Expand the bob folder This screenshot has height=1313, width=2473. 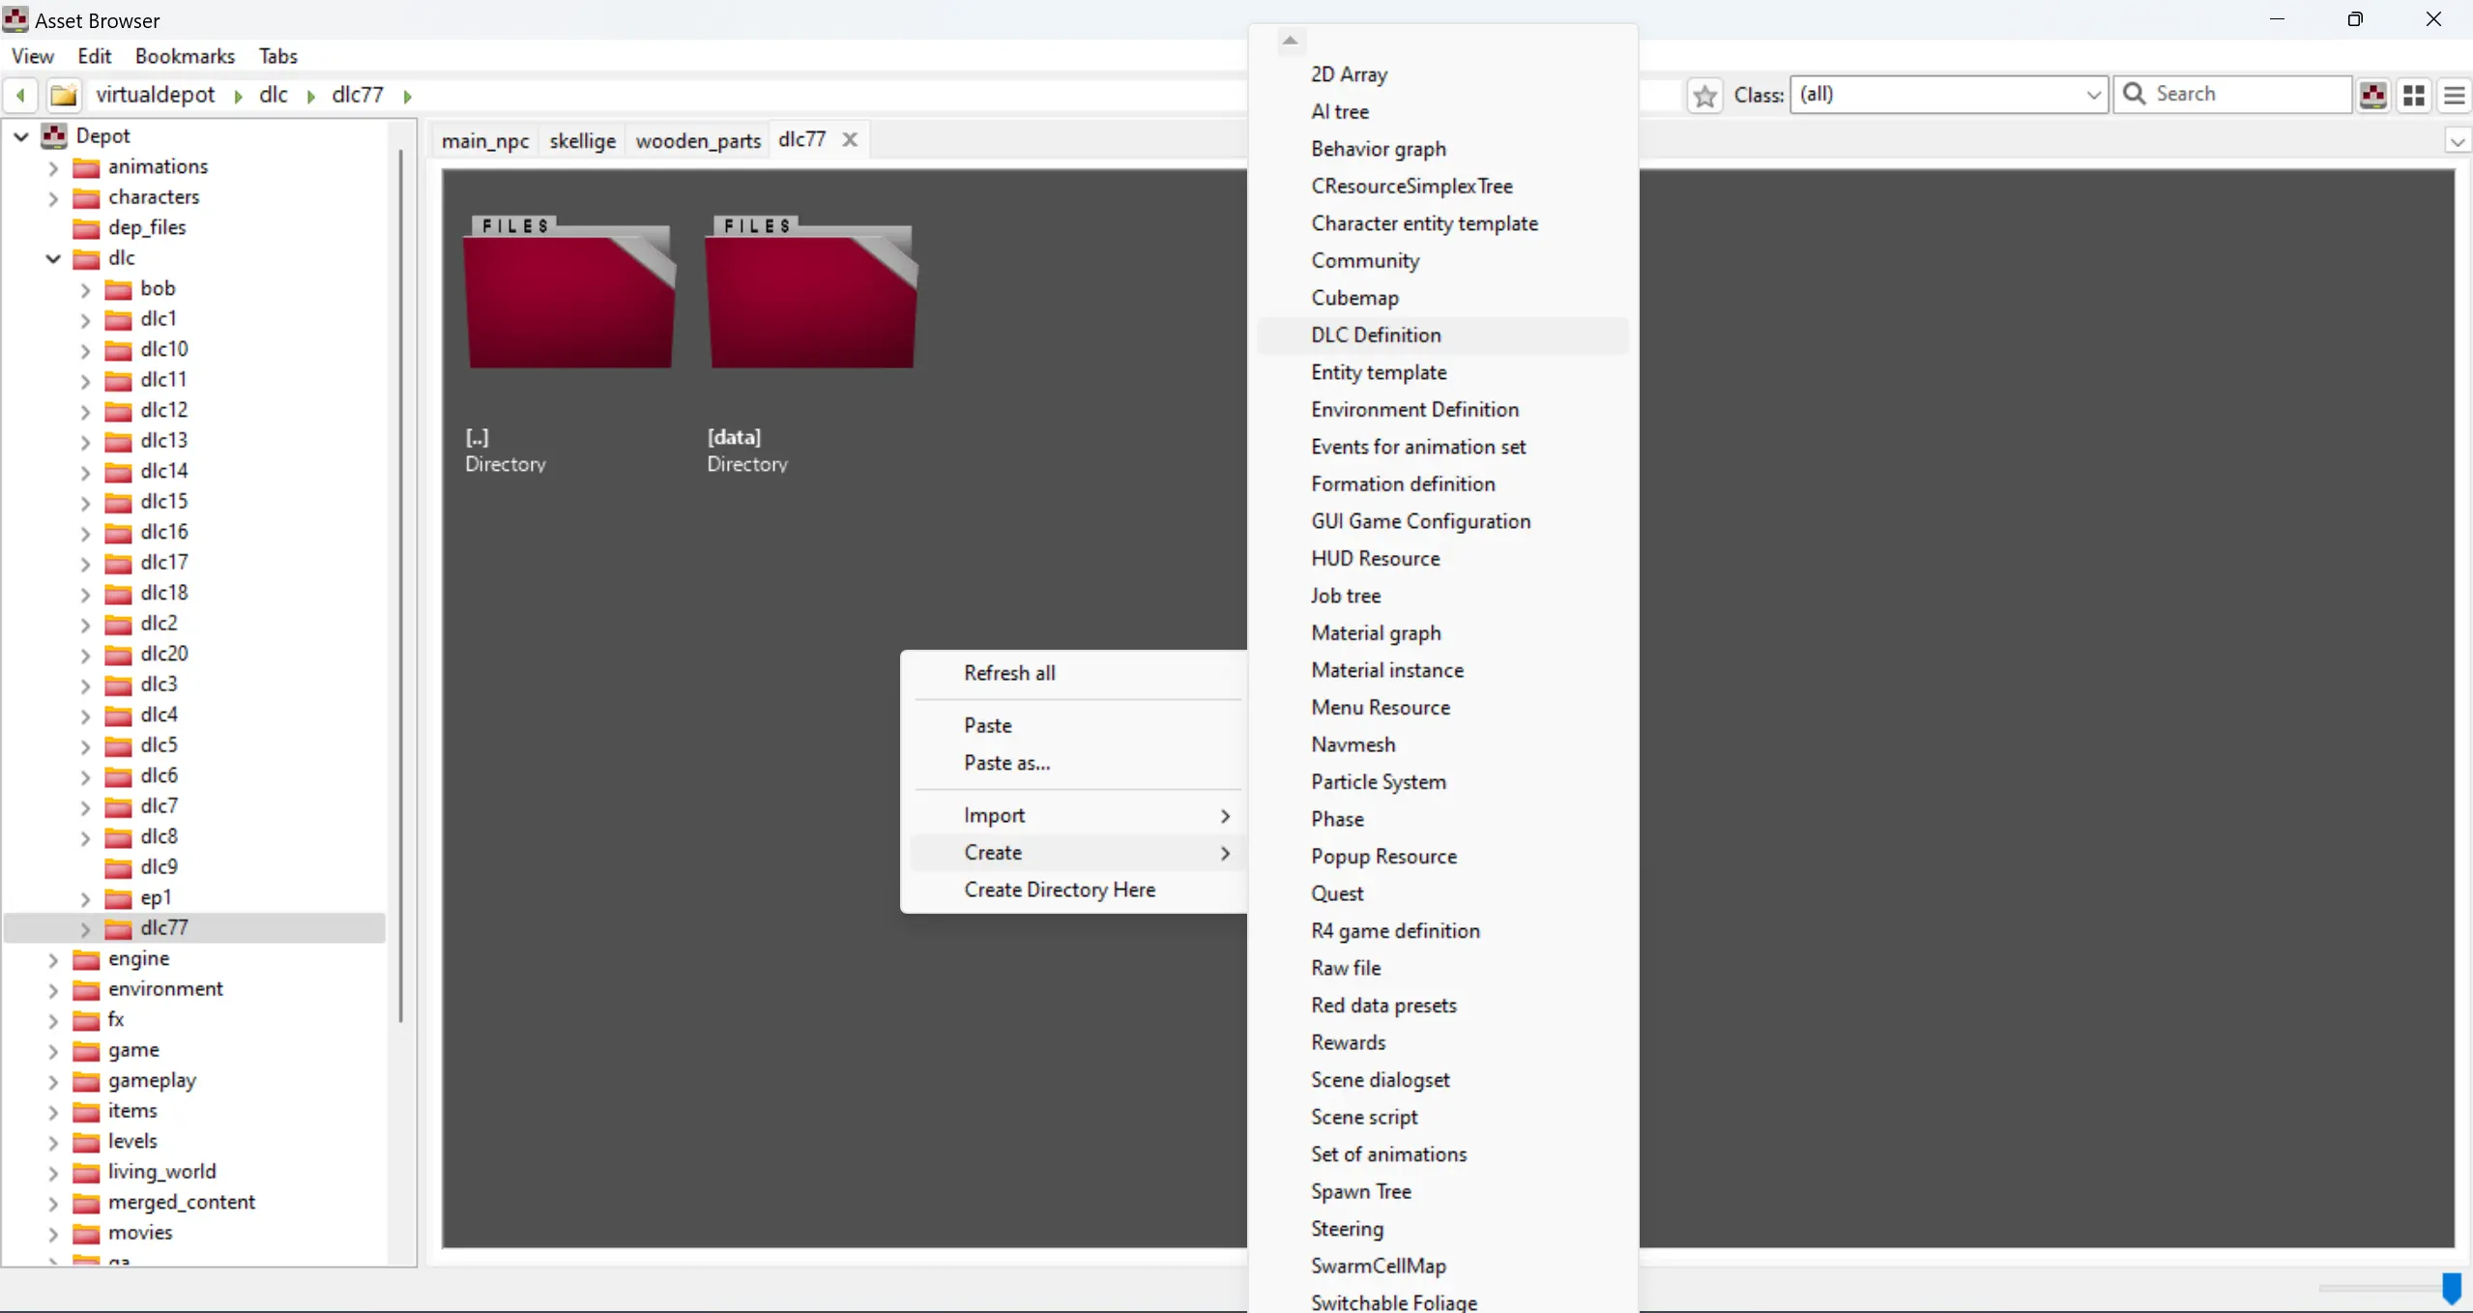click(x=85, y=289)
